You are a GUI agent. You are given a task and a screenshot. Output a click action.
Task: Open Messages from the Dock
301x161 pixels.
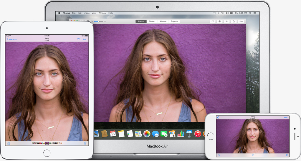pyautogui.click(x=155, y=134)
